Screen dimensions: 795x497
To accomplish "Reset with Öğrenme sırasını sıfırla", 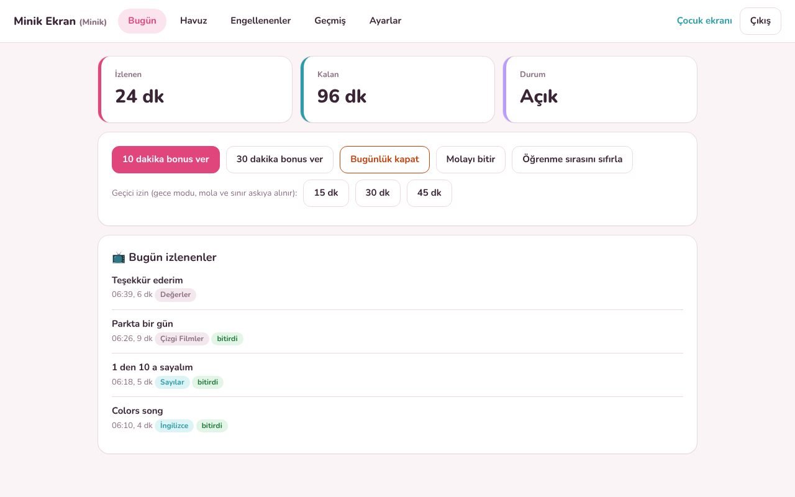I will (572, 160).
